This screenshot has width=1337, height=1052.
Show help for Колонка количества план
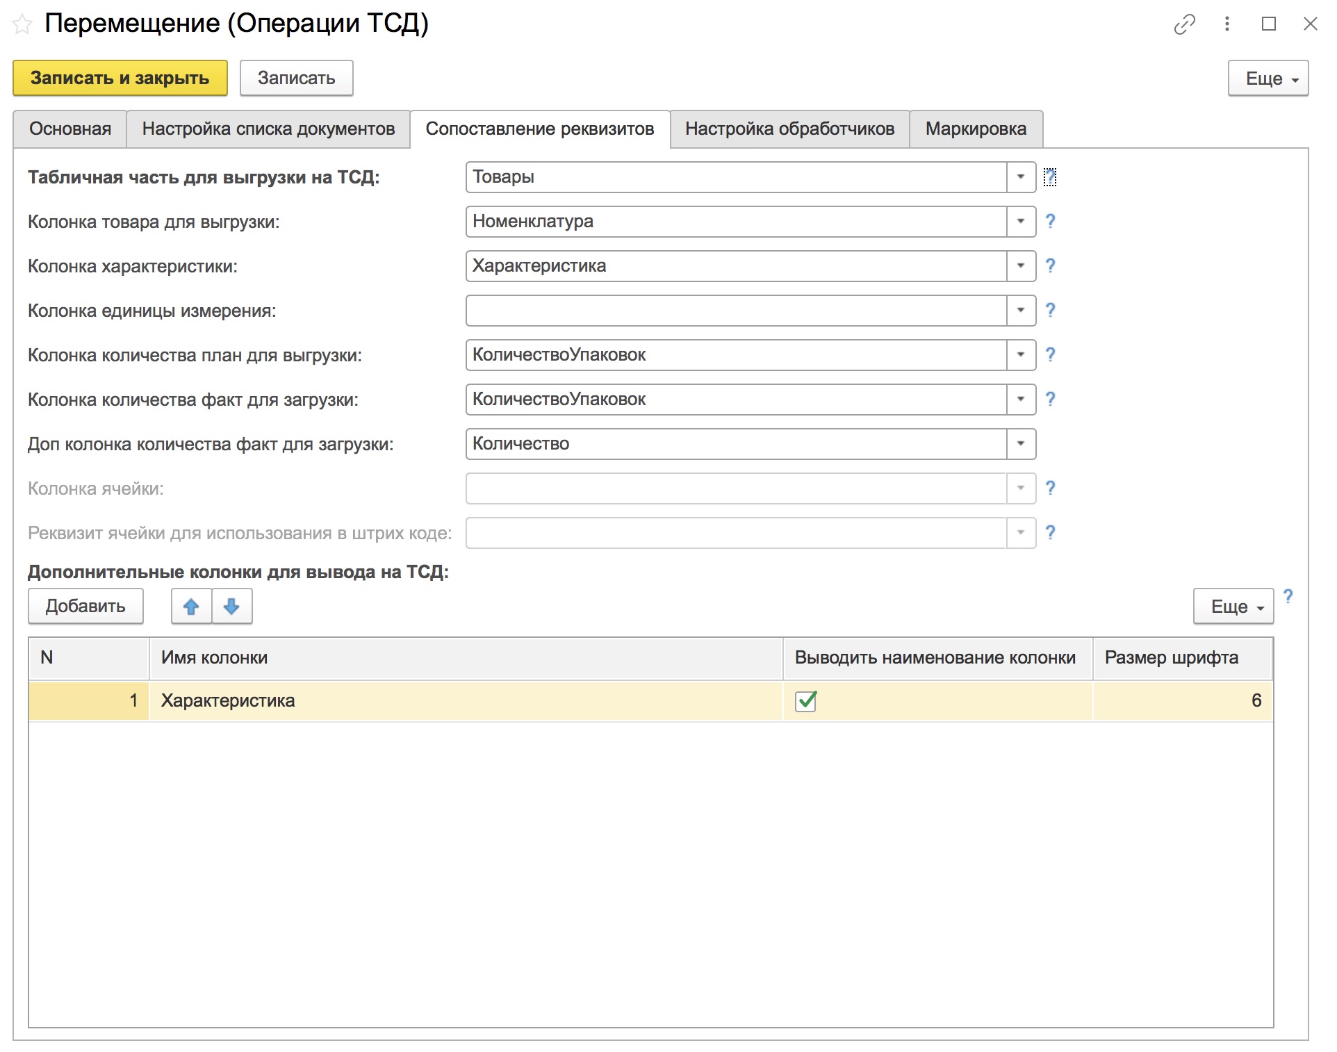[1050, 355]
